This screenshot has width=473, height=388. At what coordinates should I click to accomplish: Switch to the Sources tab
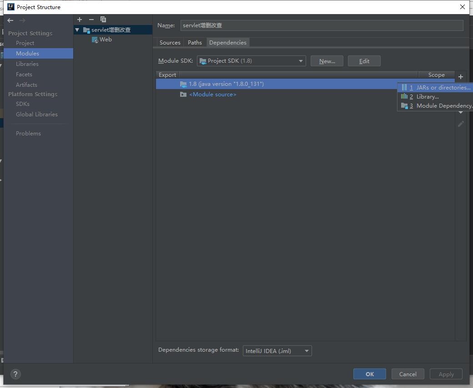point(170,43)
